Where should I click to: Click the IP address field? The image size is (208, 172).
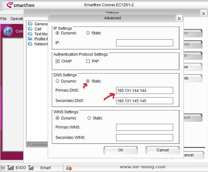(x=145, y=43)
